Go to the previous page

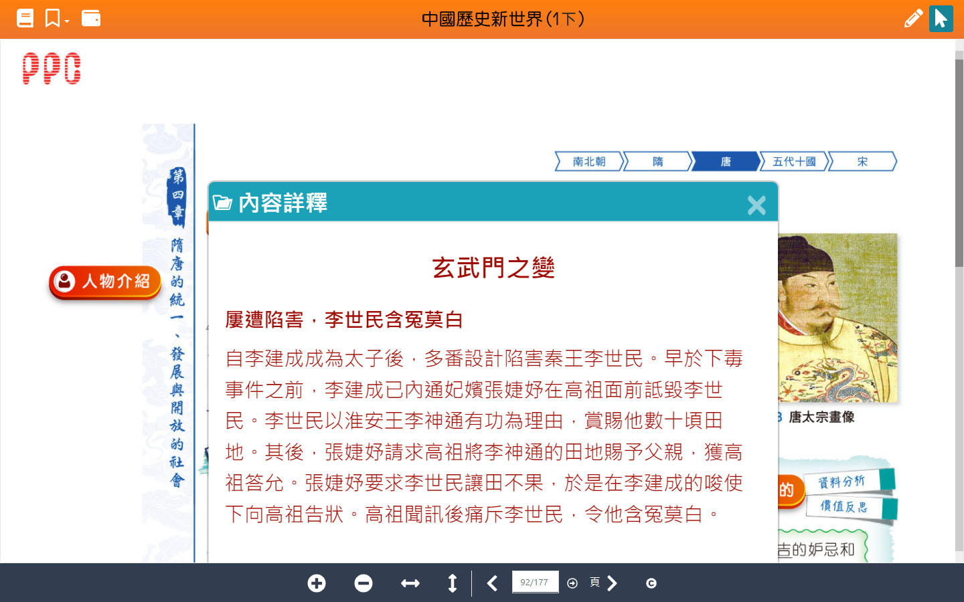[493, 583]
